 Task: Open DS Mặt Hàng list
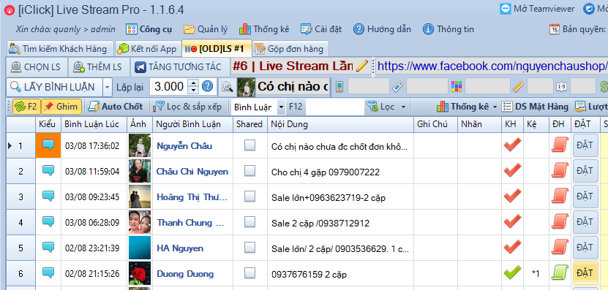click(x=535, y=107)
